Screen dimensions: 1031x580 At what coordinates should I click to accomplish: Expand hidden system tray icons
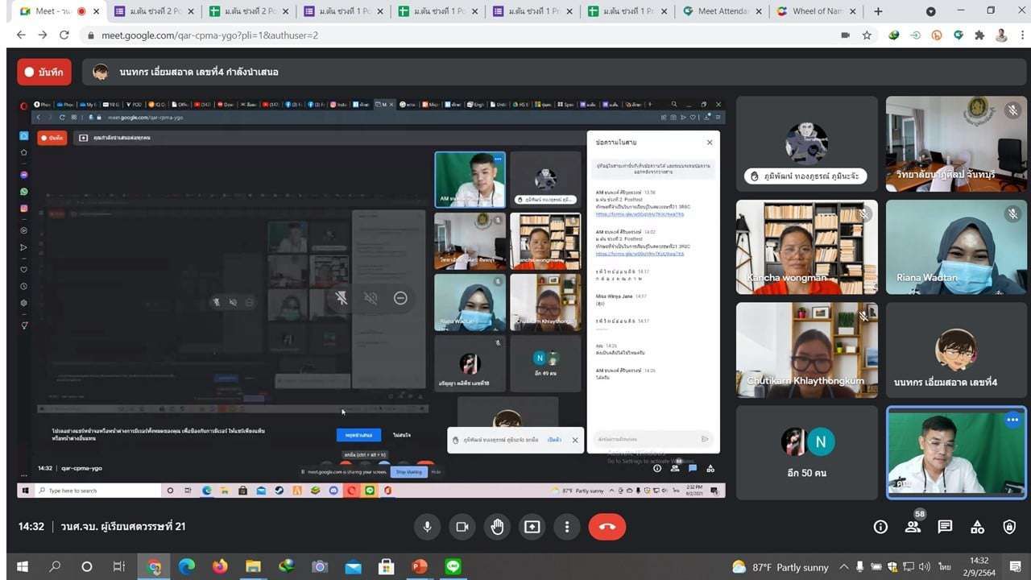[x=843, y=566]
